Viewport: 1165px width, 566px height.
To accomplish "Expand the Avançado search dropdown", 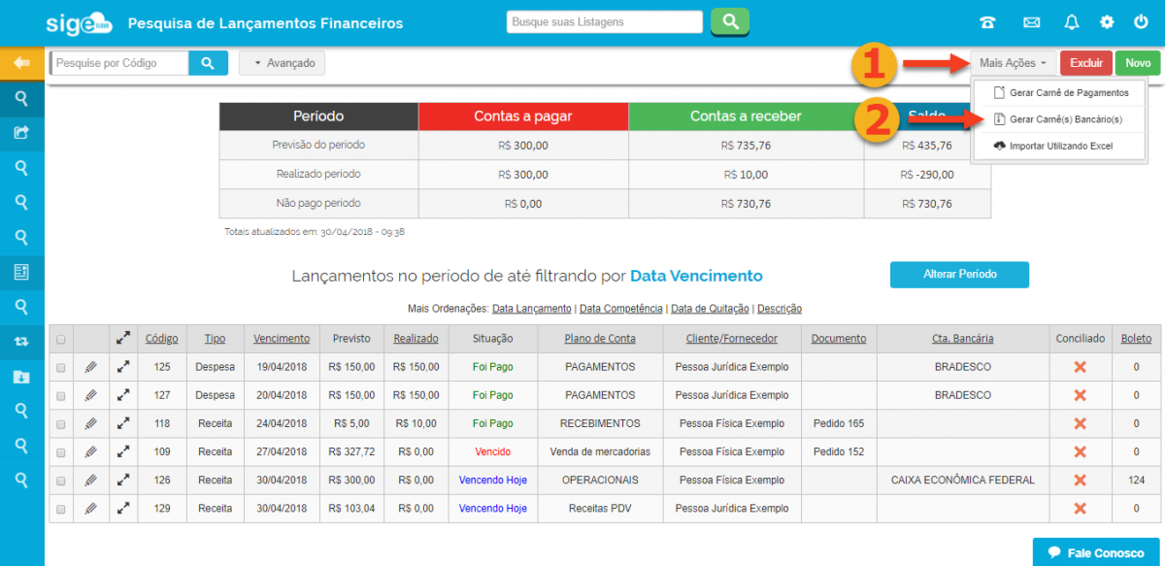I will (x=283, y=63).
